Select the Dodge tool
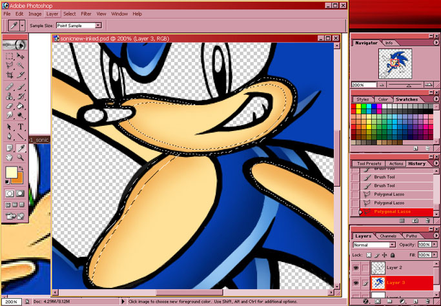 coord(20,116)
